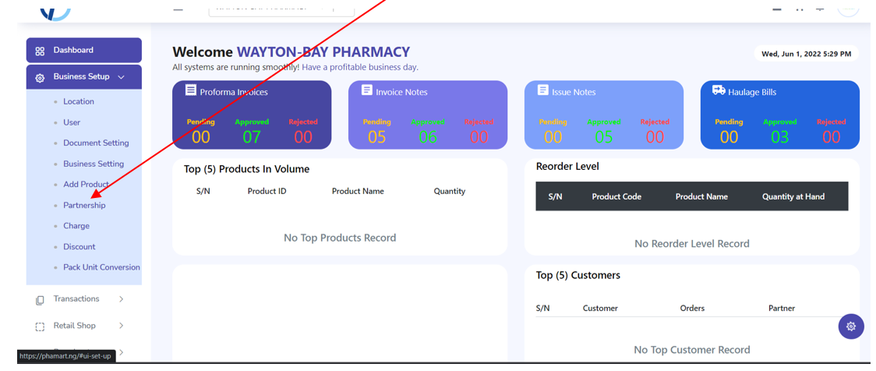The image size is (876, 371).
Task: Click the Have a profitable business day text
Action: 360,68
